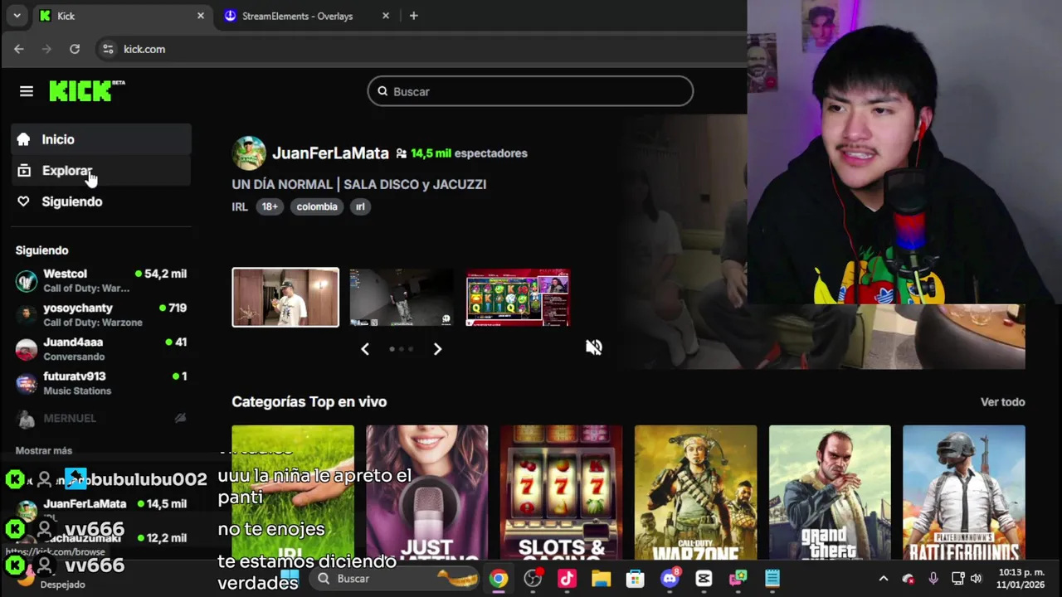Open futuratv913's channel in followed list
This screenshot has height=597, width=1062.
pyautogui.click(x=101, y=382)
